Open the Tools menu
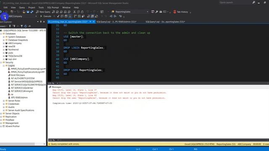This screenshot has width=269, height=151. 41,8
